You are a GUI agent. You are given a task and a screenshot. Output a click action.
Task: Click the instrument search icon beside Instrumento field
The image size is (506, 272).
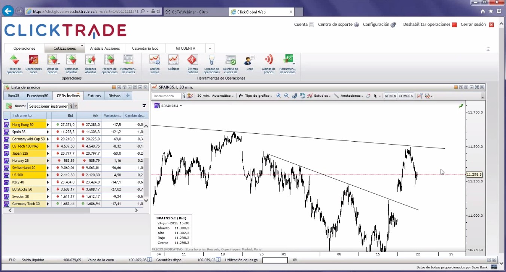[184, 96]
